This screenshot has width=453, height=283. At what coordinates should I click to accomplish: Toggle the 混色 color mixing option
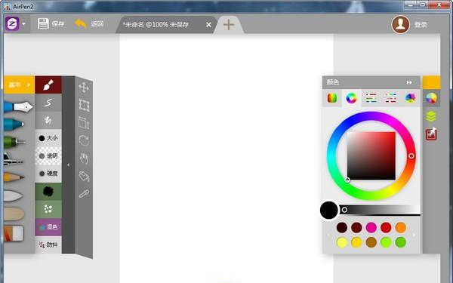(48, 227)
